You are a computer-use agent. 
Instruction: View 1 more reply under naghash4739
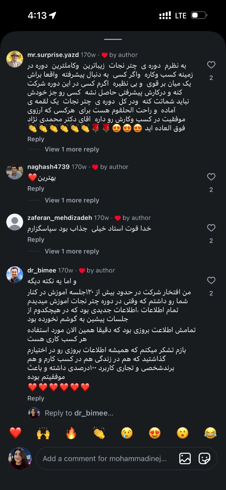tap(72, 200)
